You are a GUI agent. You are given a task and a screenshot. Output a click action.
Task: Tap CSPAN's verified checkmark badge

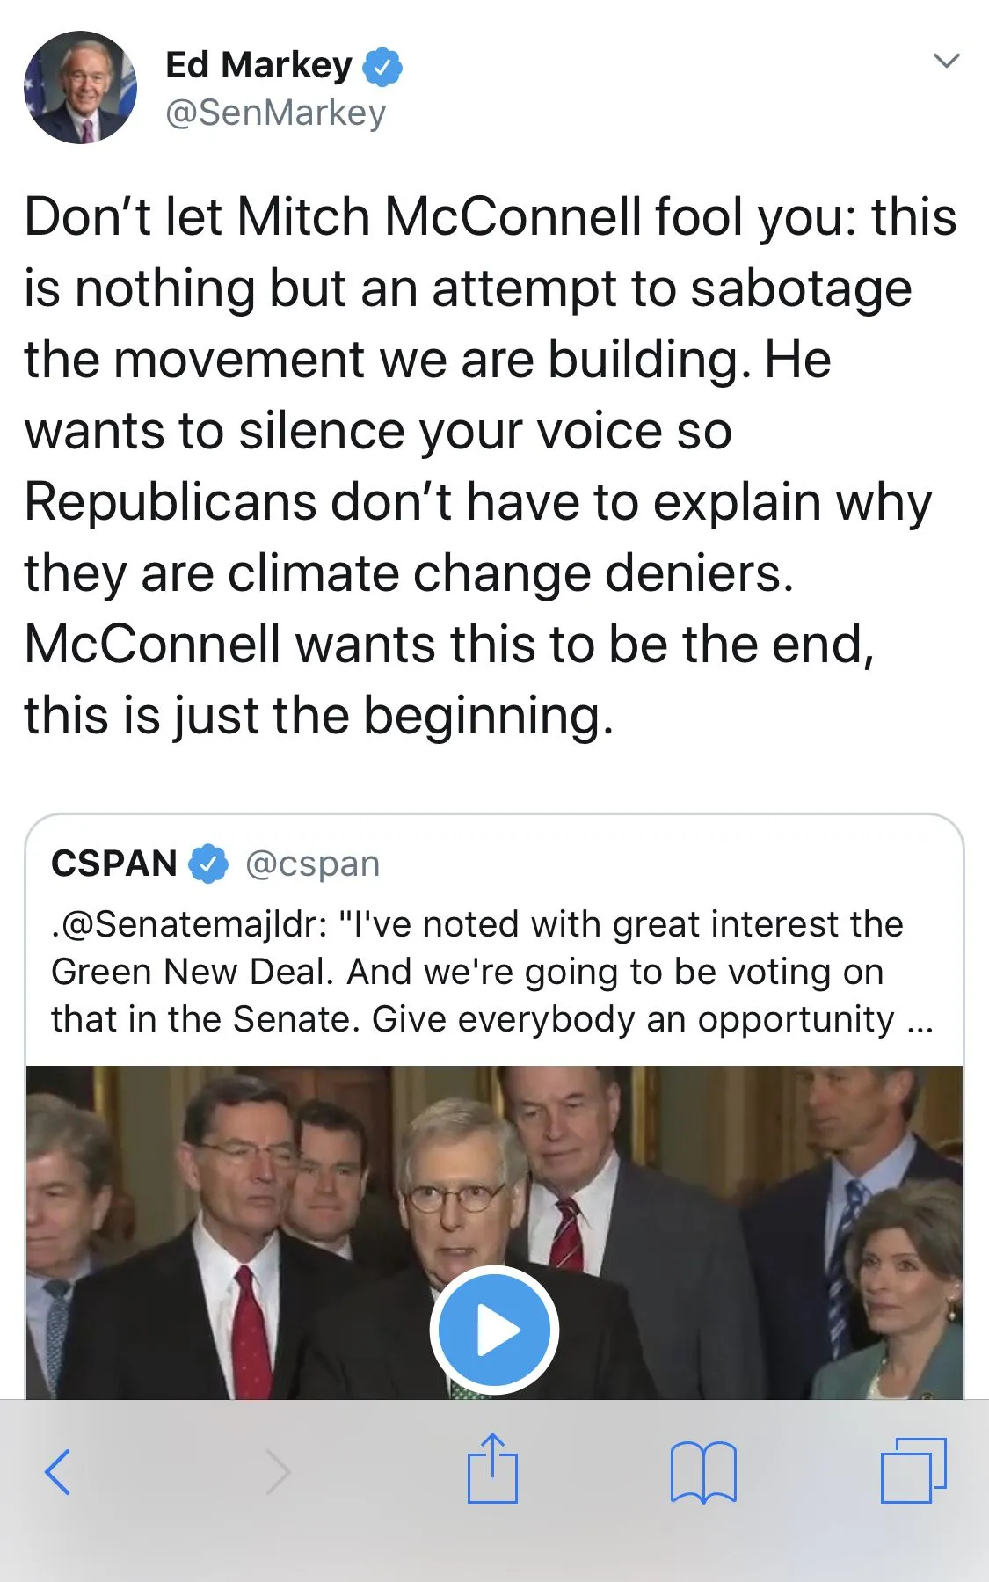click(x=209, y=864)
